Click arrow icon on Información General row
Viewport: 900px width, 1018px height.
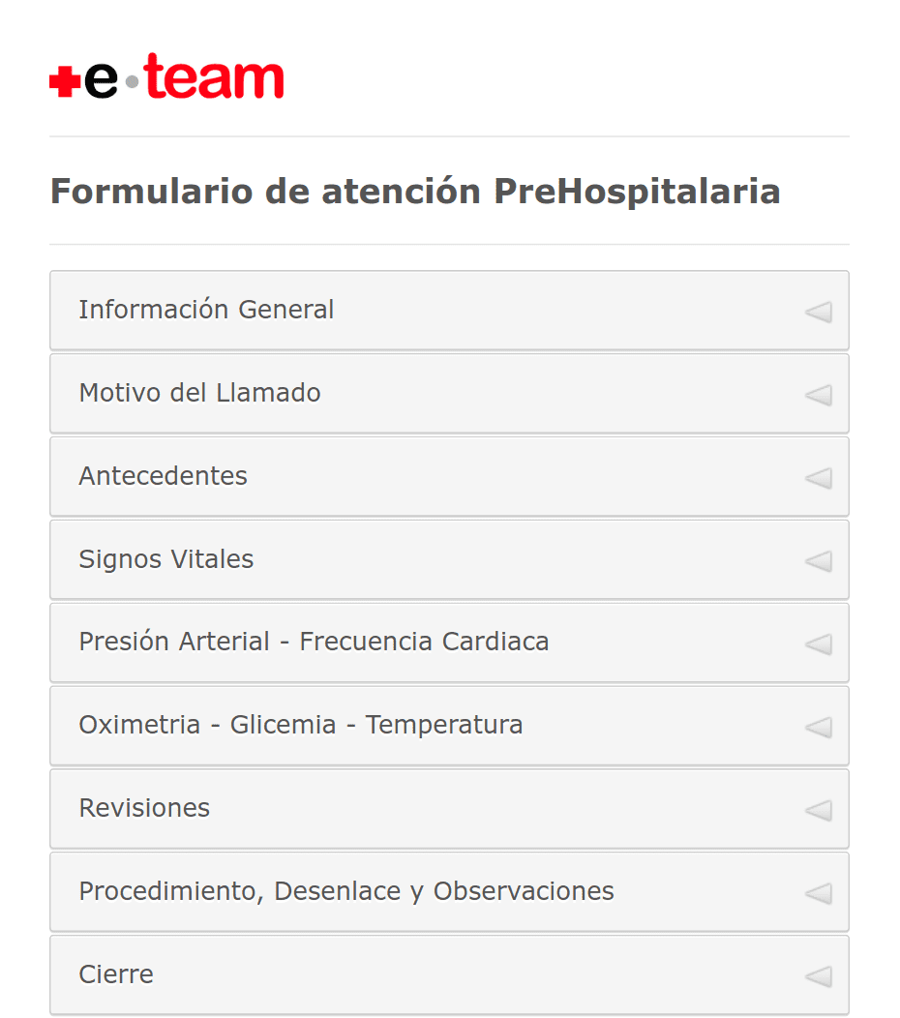(x=818, y=312)
